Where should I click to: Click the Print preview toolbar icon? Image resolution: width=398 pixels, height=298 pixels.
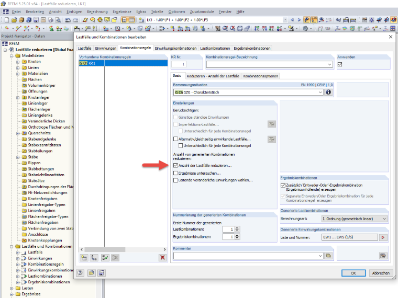pyautogui.click(x=58, y=20)
